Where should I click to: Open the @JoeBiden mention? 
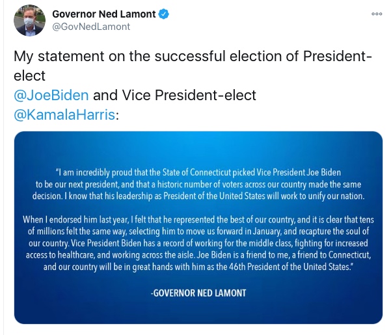(51, 95)
